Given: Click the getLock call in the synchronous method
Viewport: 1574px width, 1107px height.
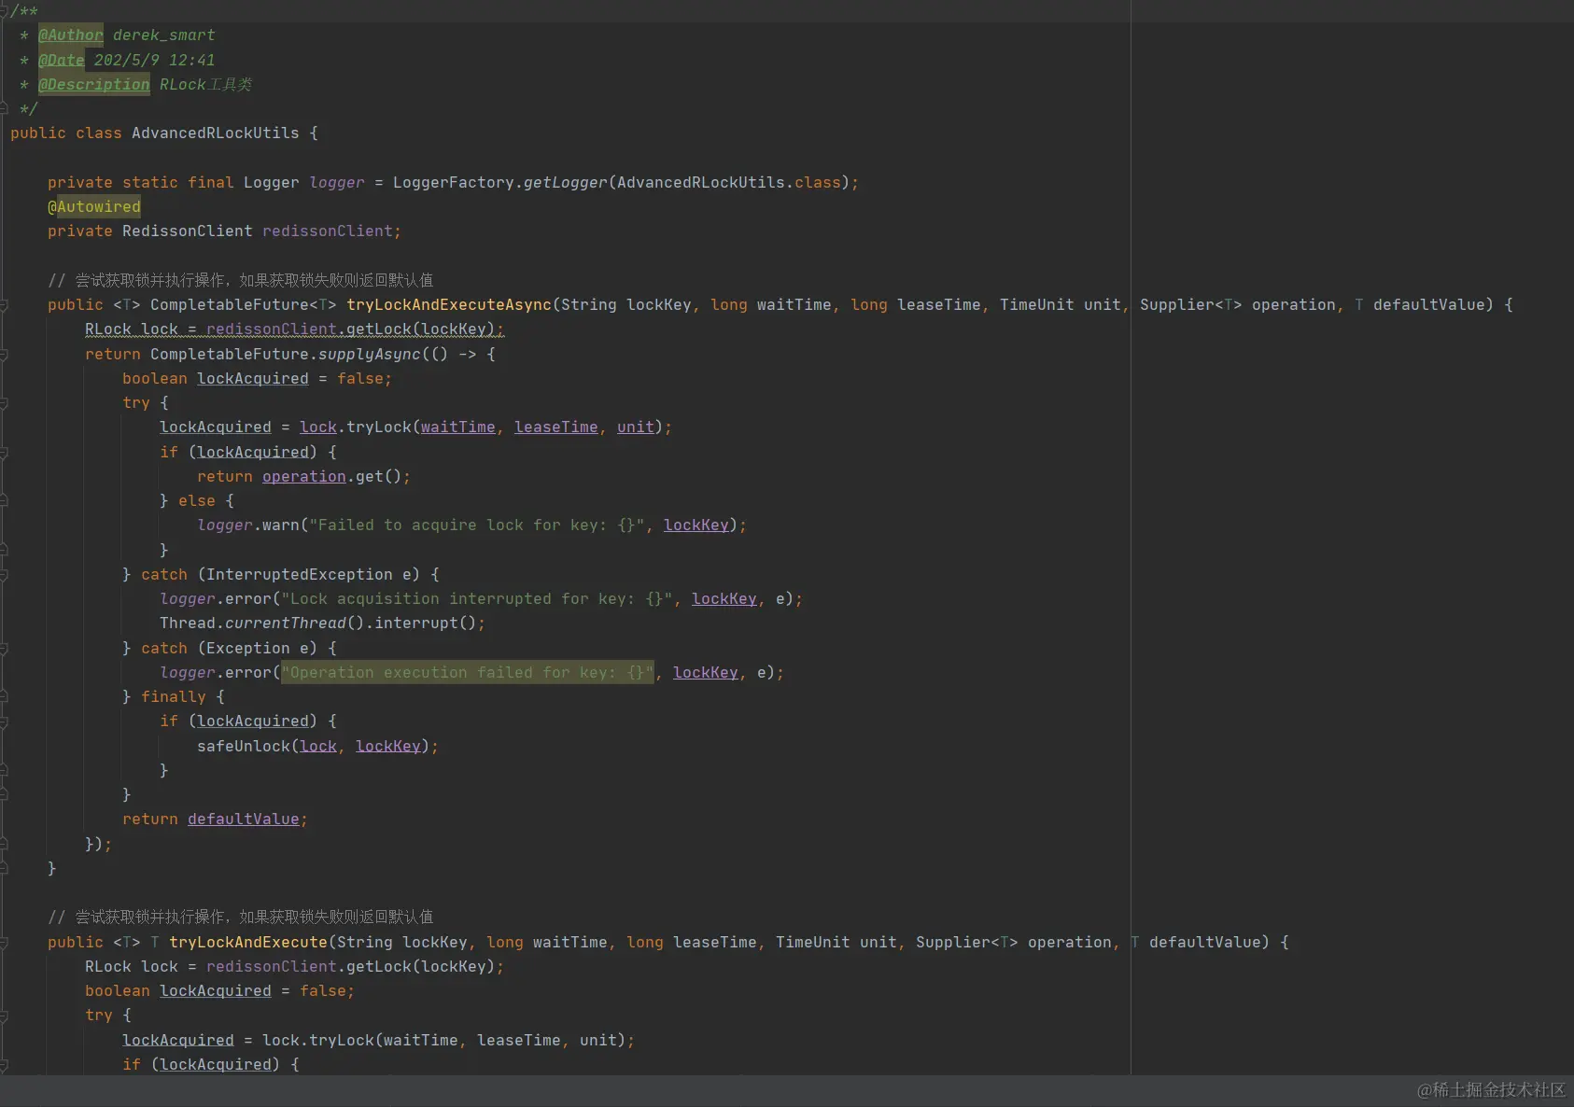Looking at the screenshot, I should (x=379, y=967).
